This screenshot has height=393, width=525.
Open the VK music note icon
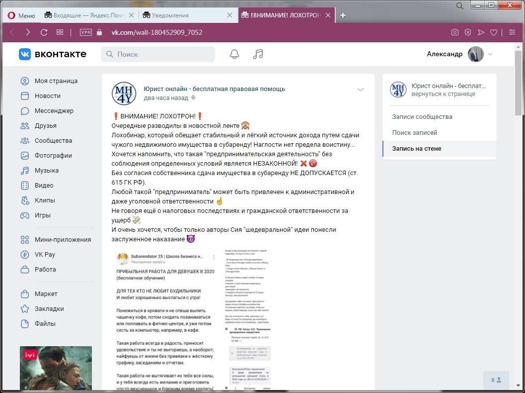258,54
